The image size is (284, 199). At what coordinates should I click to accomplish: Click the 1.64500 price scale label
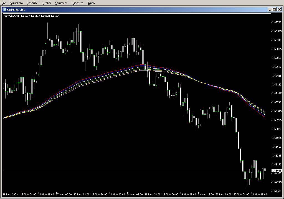pyautogui.click(x=277, y=191)
